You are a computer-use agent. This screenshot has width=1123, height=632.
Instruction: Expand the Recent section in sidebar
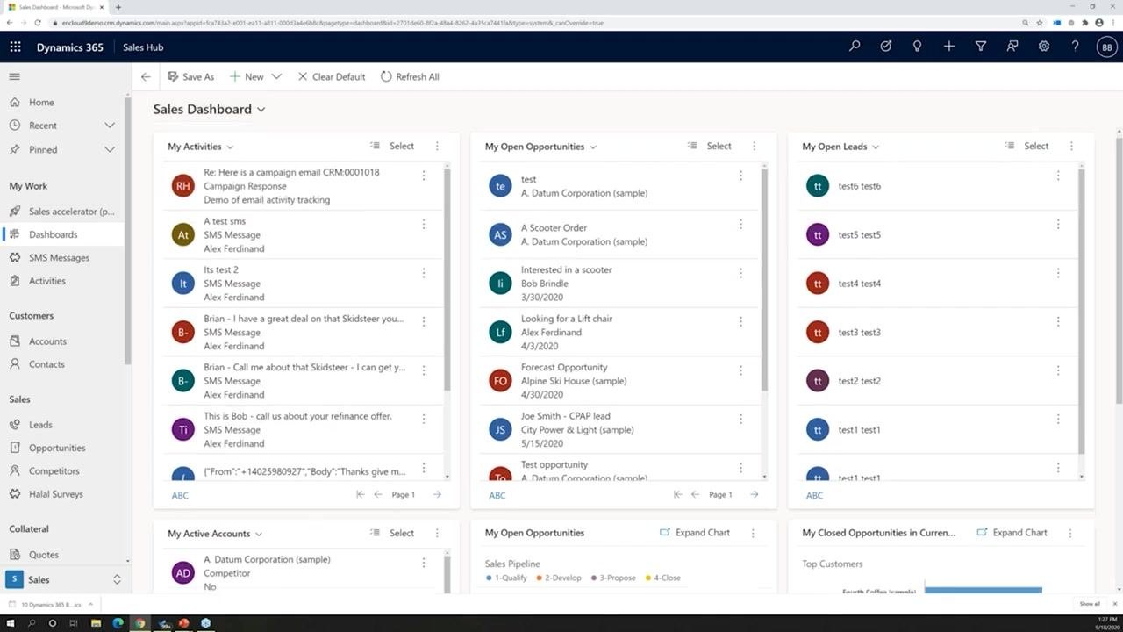tap(110, 126)
